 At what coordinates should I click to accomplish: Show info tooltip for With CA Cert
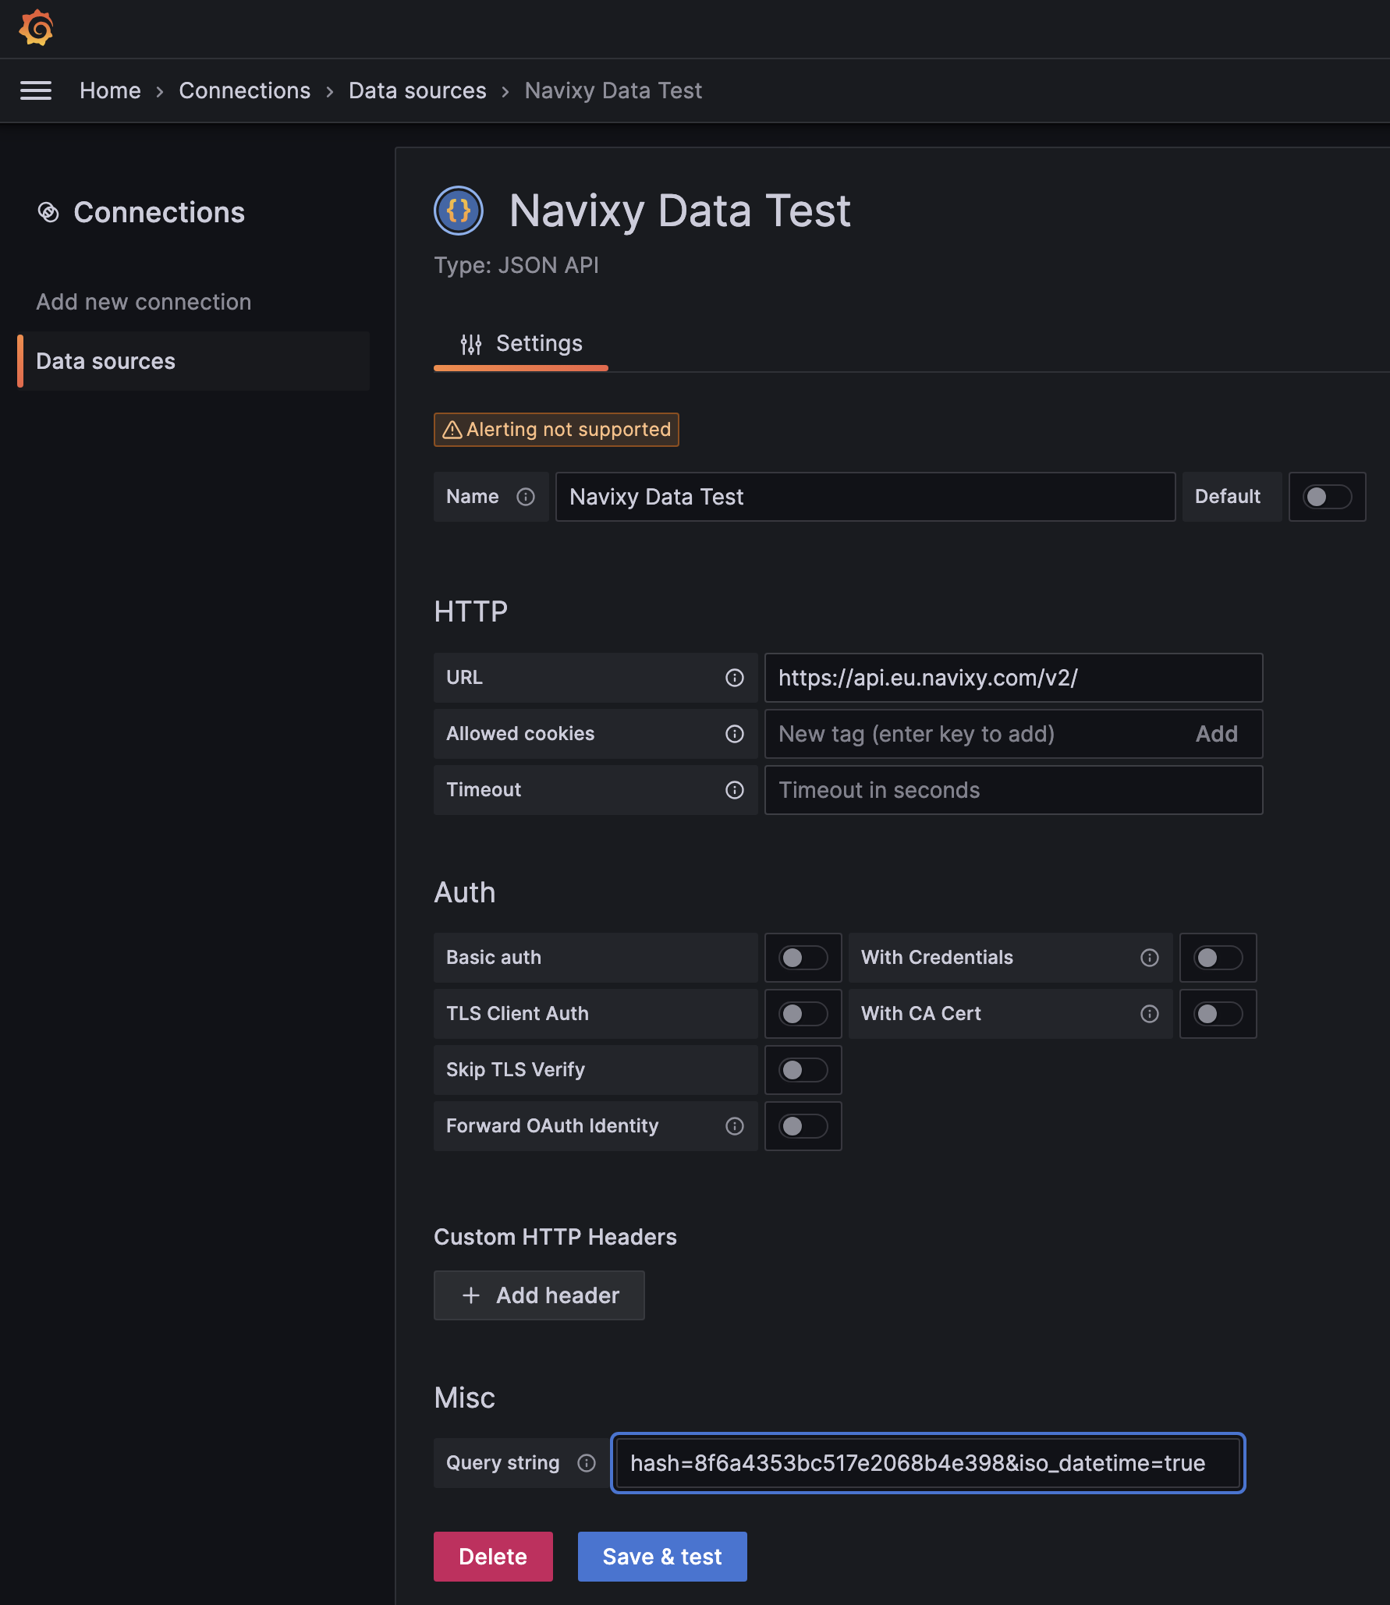coord(1150,1014)
